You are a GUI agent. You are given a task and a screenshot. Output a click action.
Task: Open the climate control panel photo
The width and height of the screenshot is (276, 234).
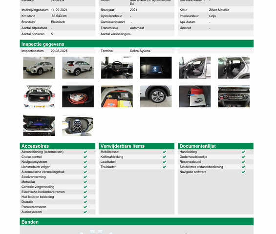pyautogui.click(x=234, y=97)
